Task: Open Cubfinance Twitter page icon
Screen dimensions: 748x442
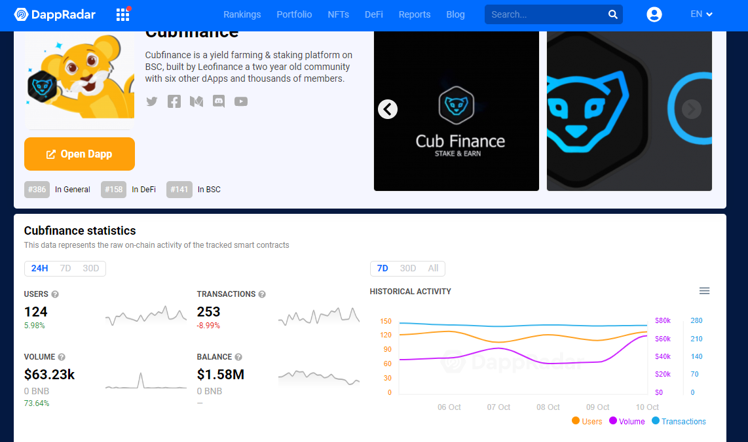Action: (152, 101)
